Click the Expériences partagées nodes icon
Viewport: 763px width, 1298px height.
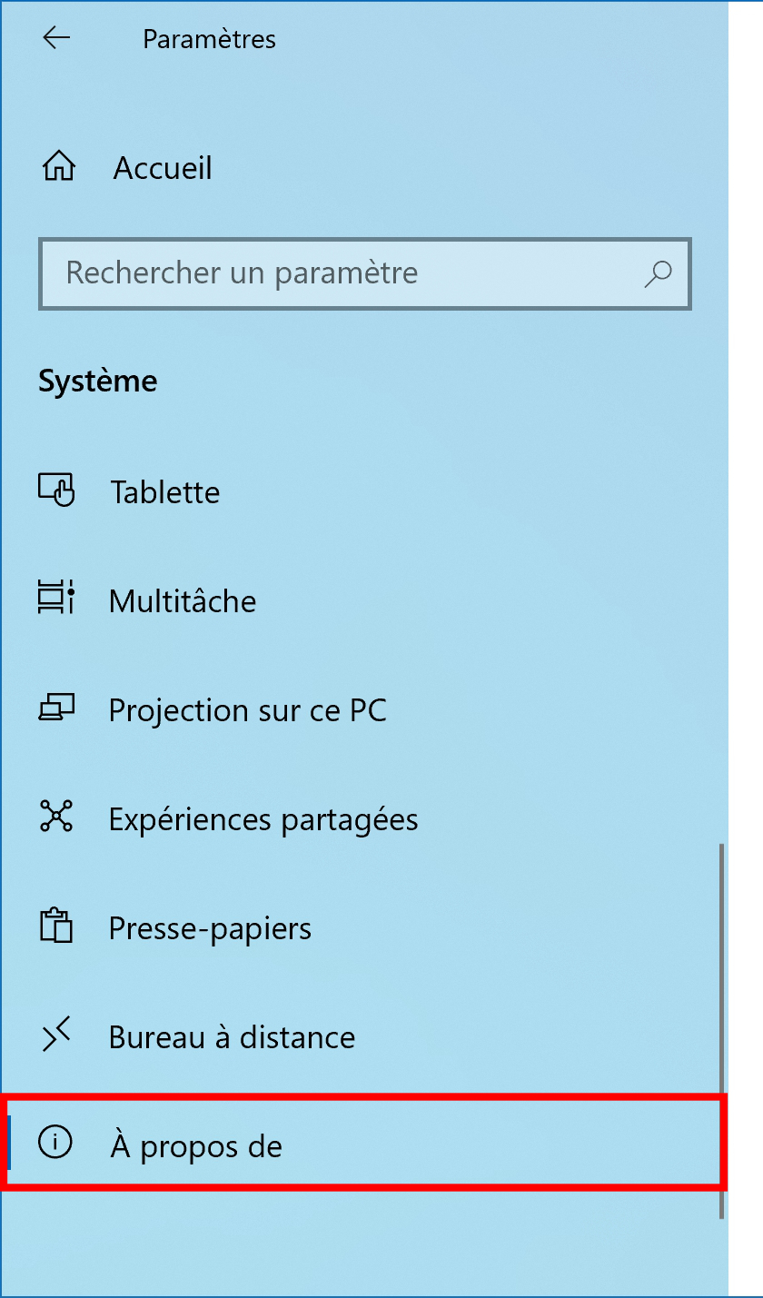(56, 817)
